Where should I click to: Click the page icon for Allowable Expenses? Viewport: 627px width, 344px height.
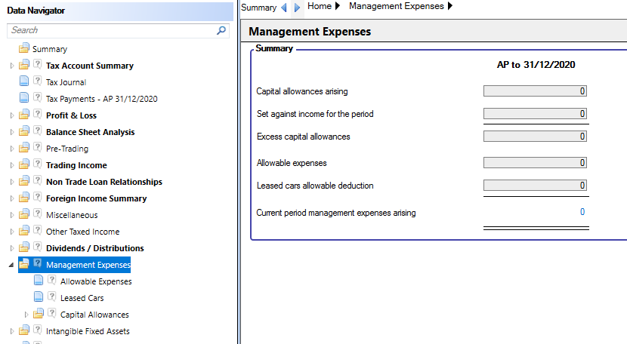click(39, 280)
